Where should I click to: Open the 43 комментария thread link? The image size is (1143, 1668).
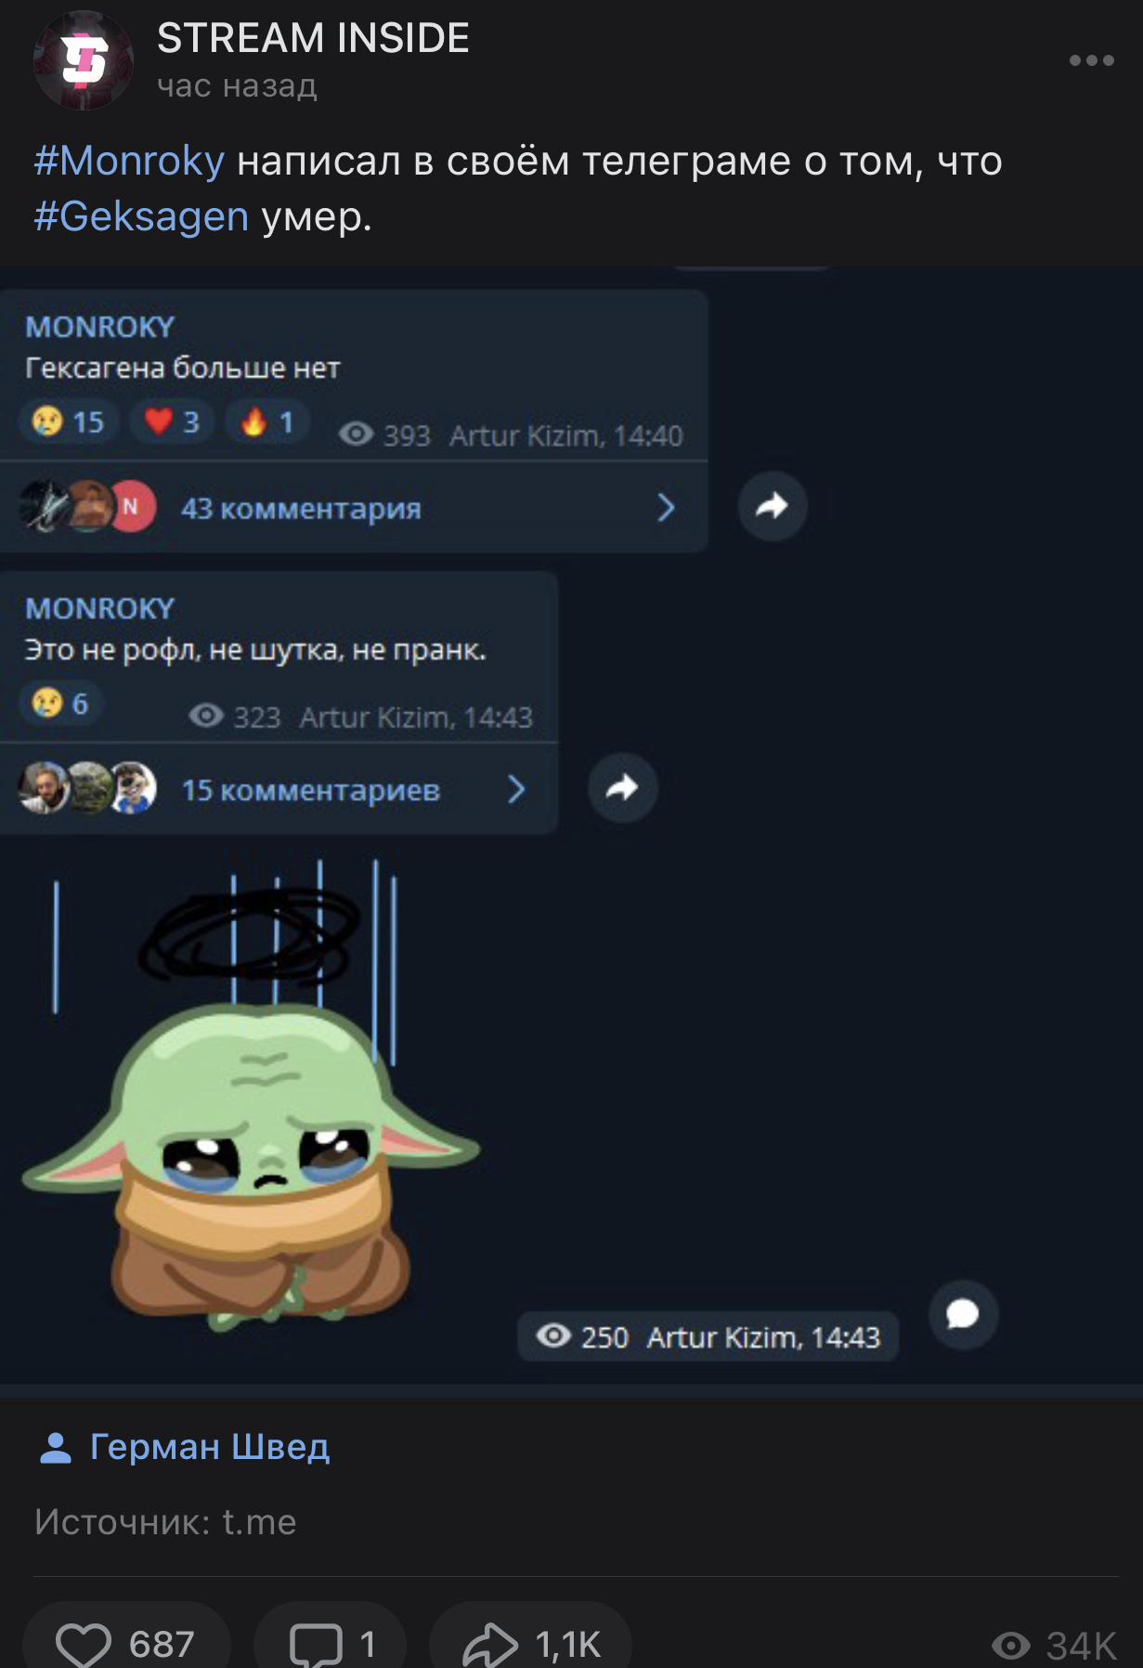coord(300,508)
